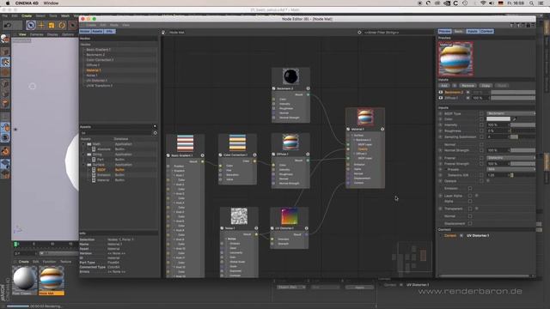Click the Wi-Fi icon in macOS menu bar

coord(483,3)
